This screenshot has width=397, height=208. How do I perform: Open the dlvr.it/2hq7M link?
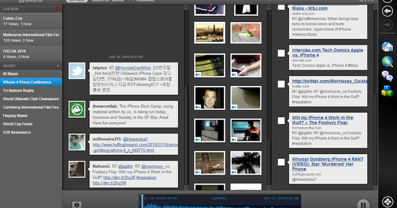click(109, 183)
